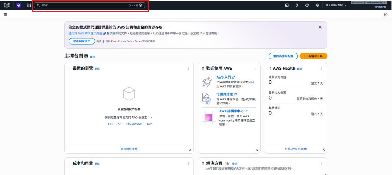The height and width of the screenshot is (175, 392).
Task: Grab drag handle of 解決方案 widget
Action: tap(203, 164)
